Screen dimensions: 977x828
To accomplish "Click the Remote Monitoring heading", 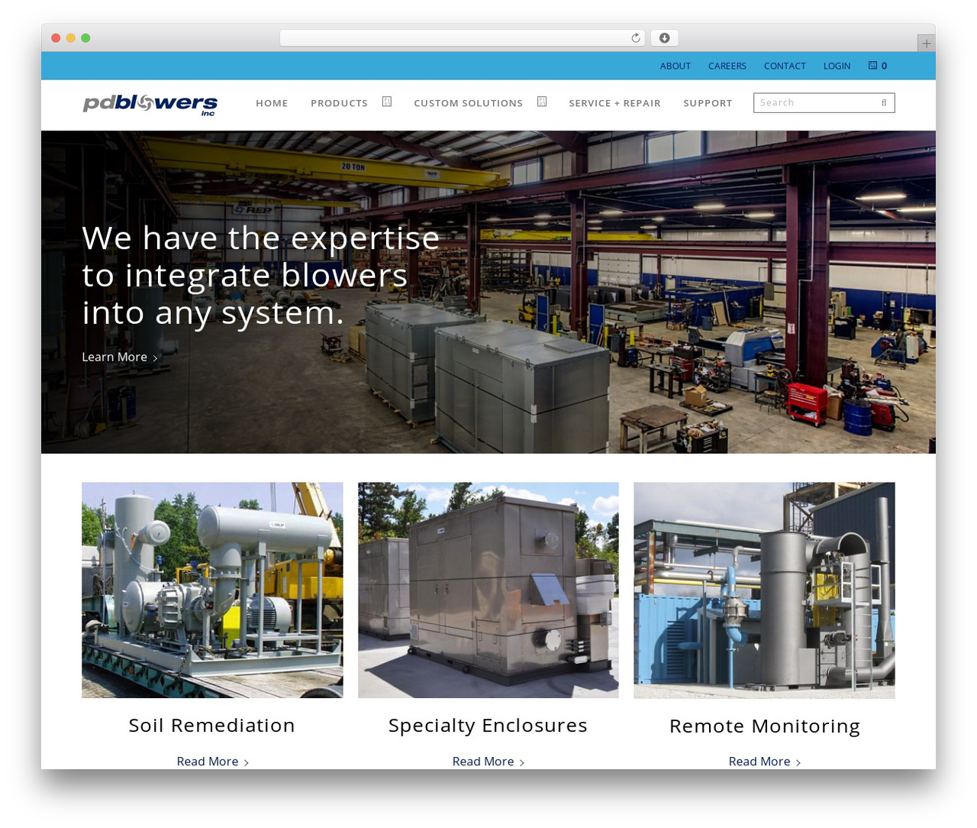I will click(x=765, y=726).
